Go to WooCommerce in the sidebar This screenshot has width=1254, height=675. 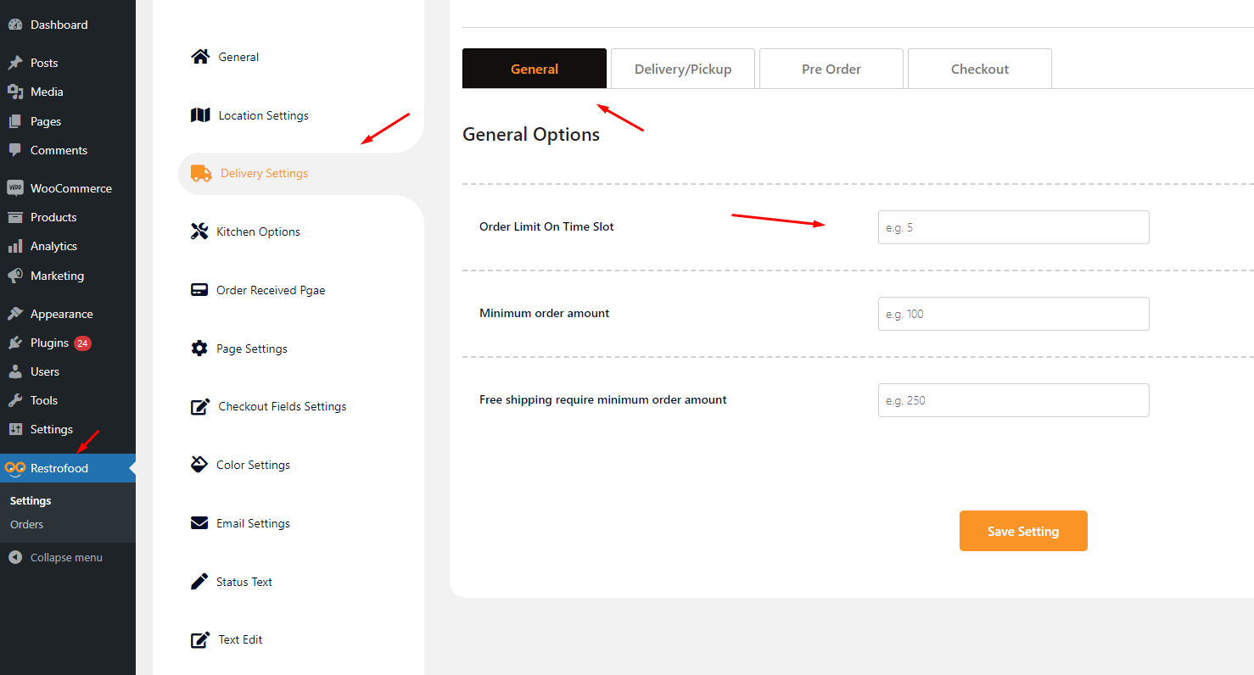70,188
